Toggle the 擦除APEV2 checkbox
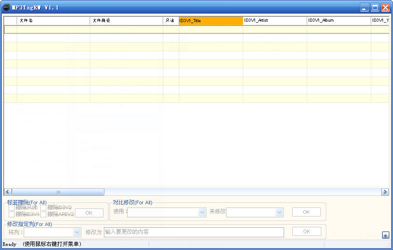This screenshot has width=393, height=250. (43, 214)
